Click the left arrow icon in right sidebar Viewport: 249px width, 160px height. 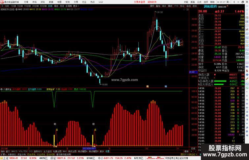[247, 6]
